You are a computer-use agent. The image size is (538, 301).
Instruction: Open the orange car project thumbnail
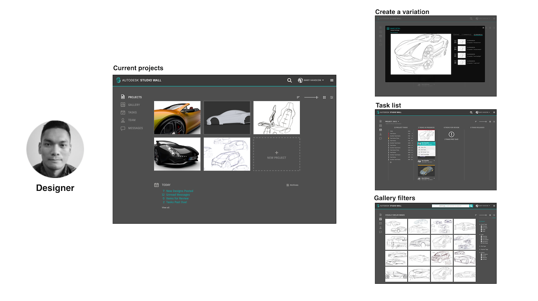coord(177,118)
